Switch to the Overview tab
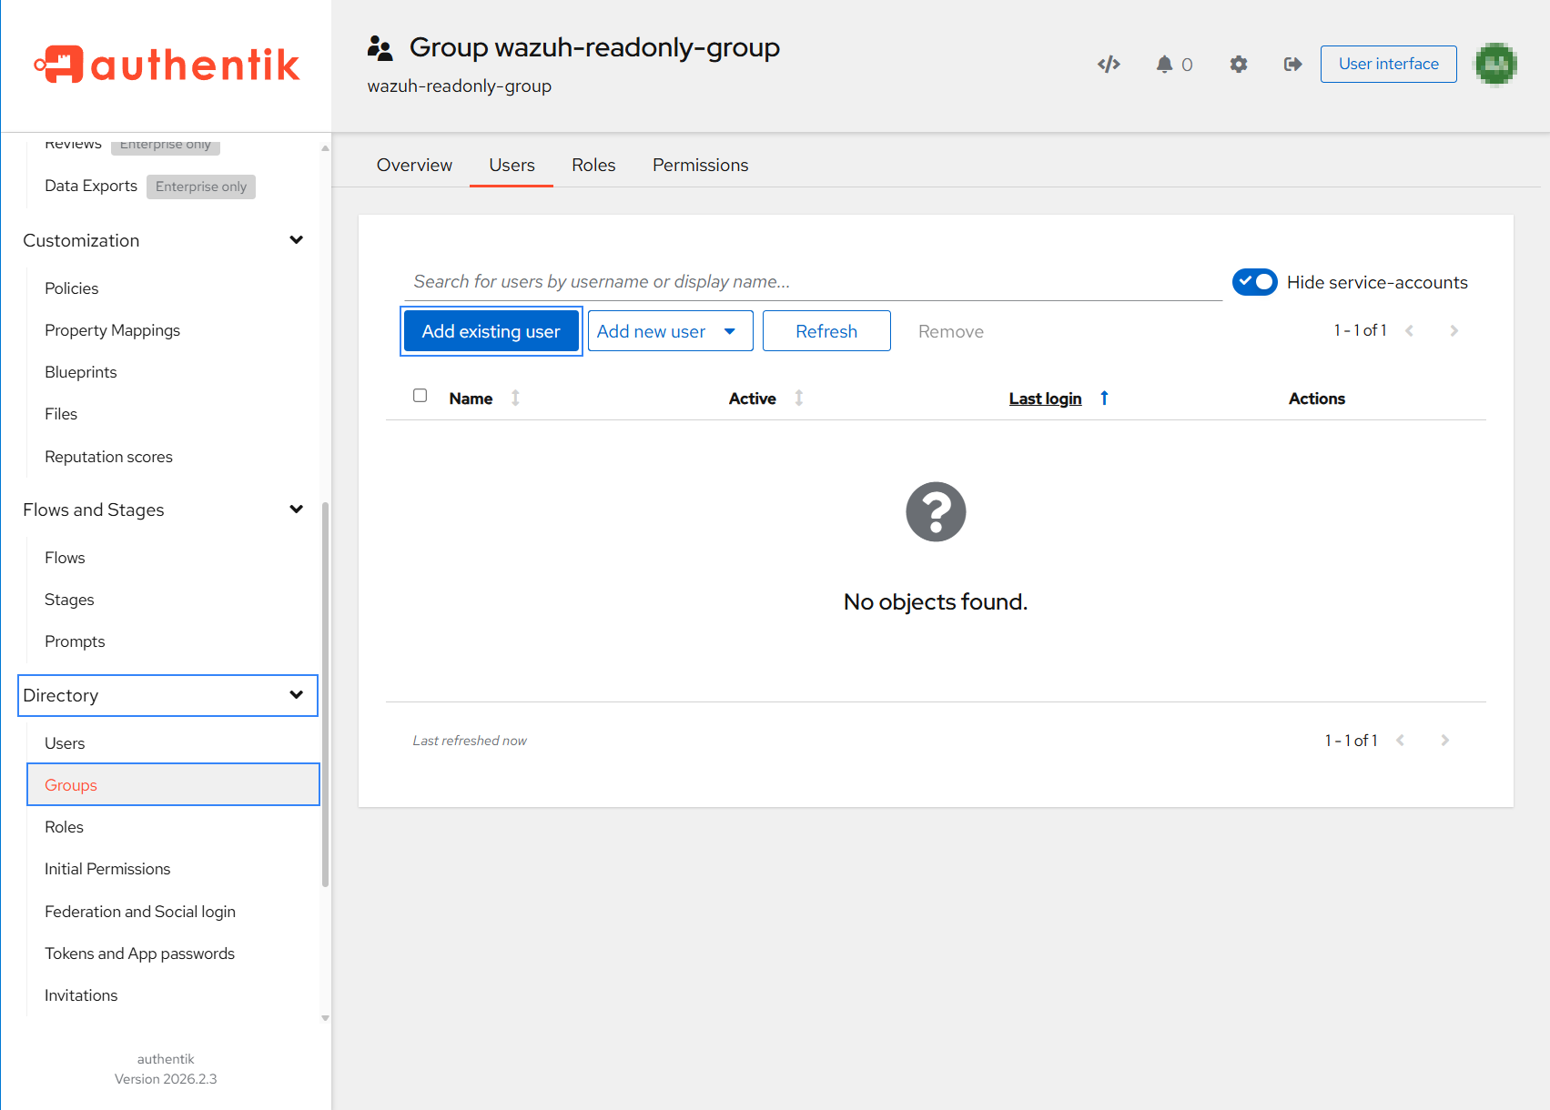The width and height of the screenshot is (1550, 1110). [414, 165]
